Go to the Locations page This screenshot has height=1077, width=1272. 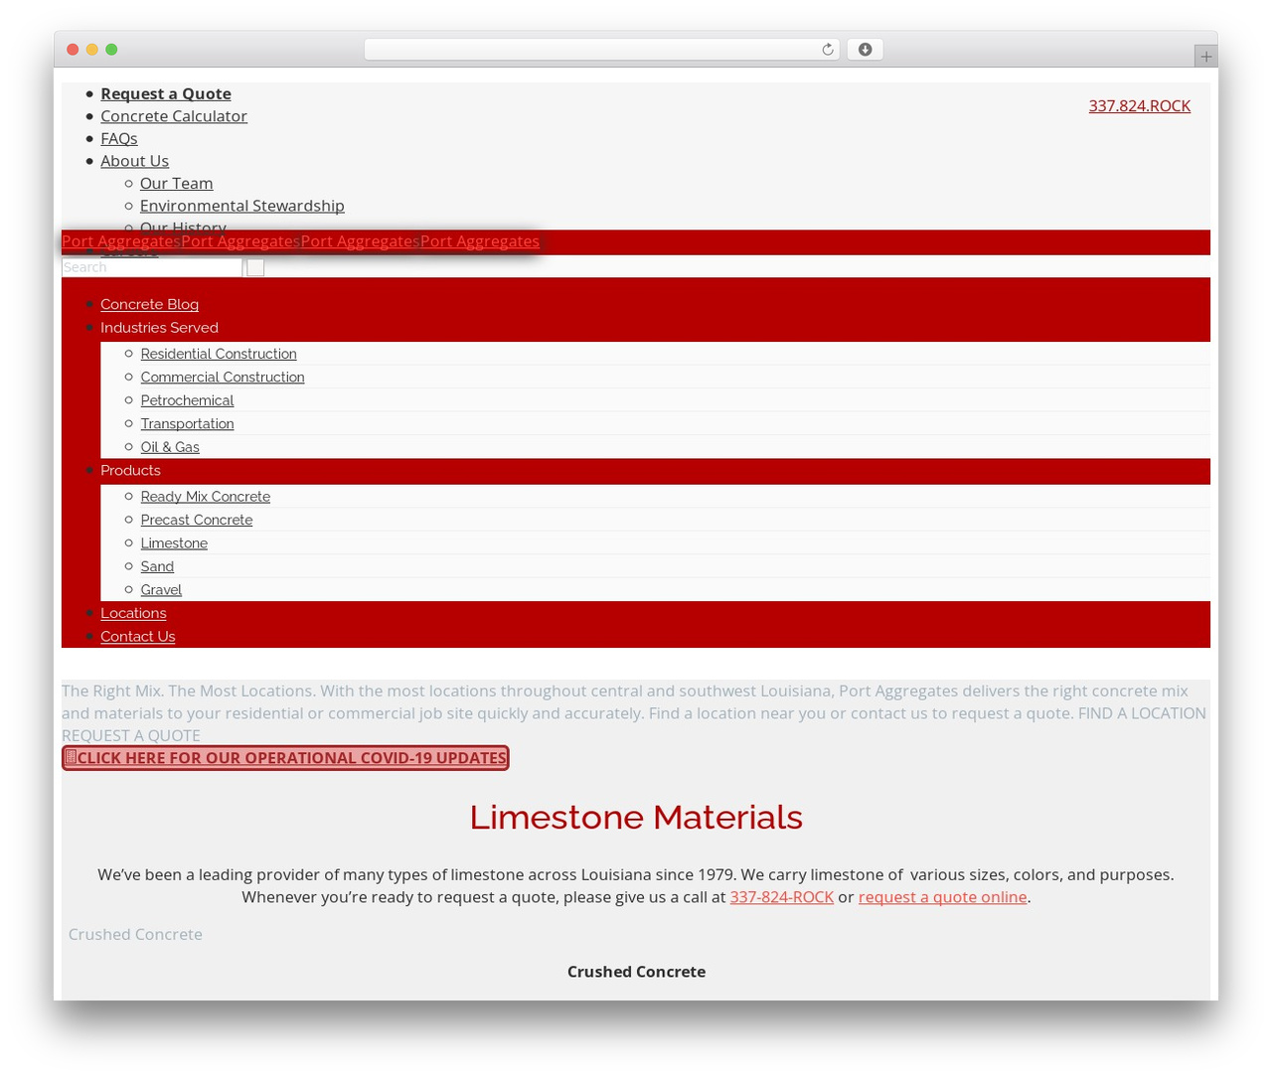coord(133,613)
